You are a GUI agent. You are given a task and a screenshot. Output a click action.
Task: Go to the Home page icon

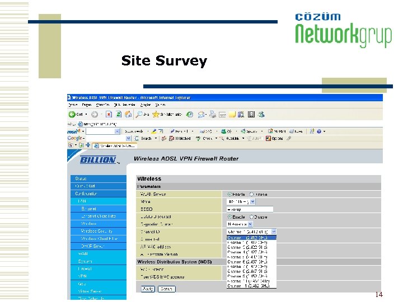(128, 114)
